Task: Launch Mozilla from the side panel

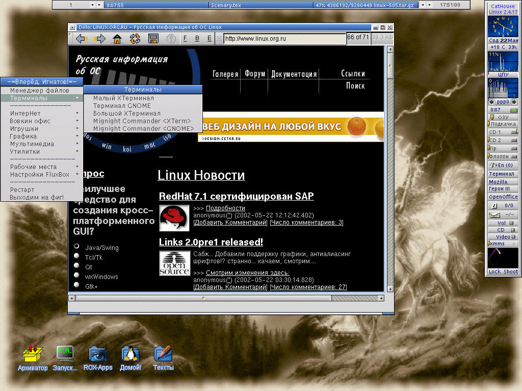Action: pyautogui.click(x=503, y=182)
